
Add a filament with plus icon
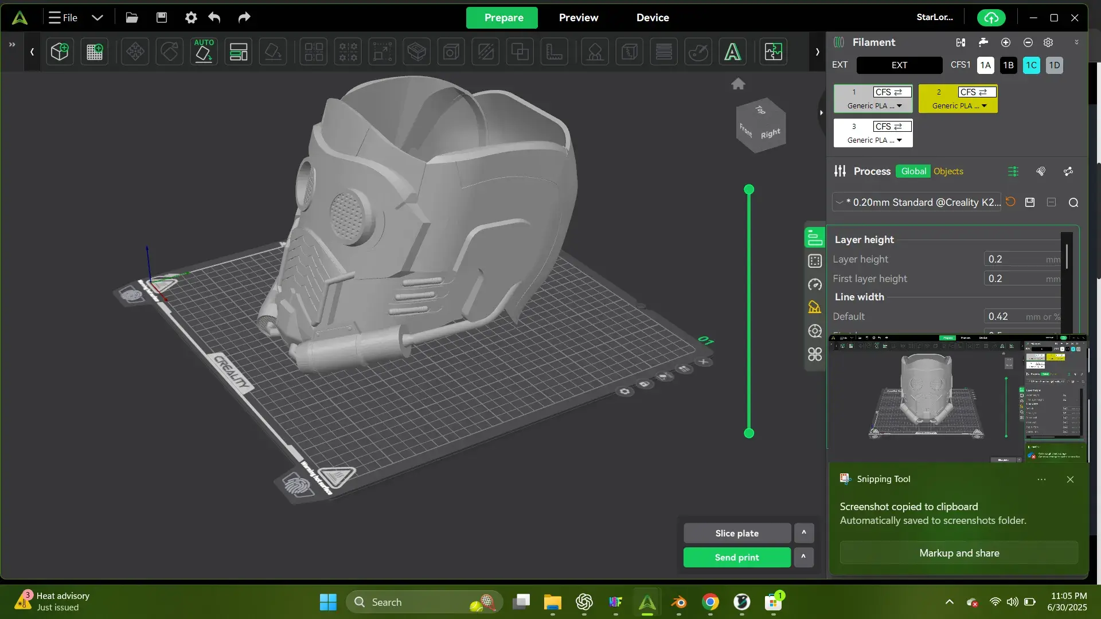pyautogui.click(x=1006, y=42)
